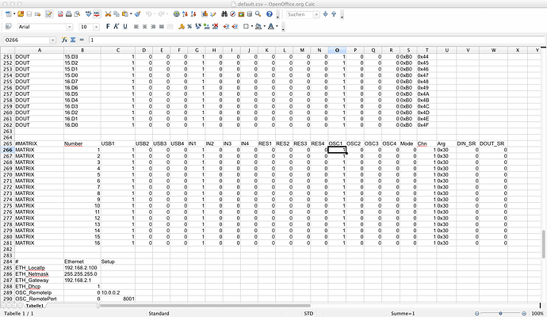Screen dimensions: 547x317
Task: Open the Paste options dropdown arrow
Action: pyautogui.click(x=131, y=14)
